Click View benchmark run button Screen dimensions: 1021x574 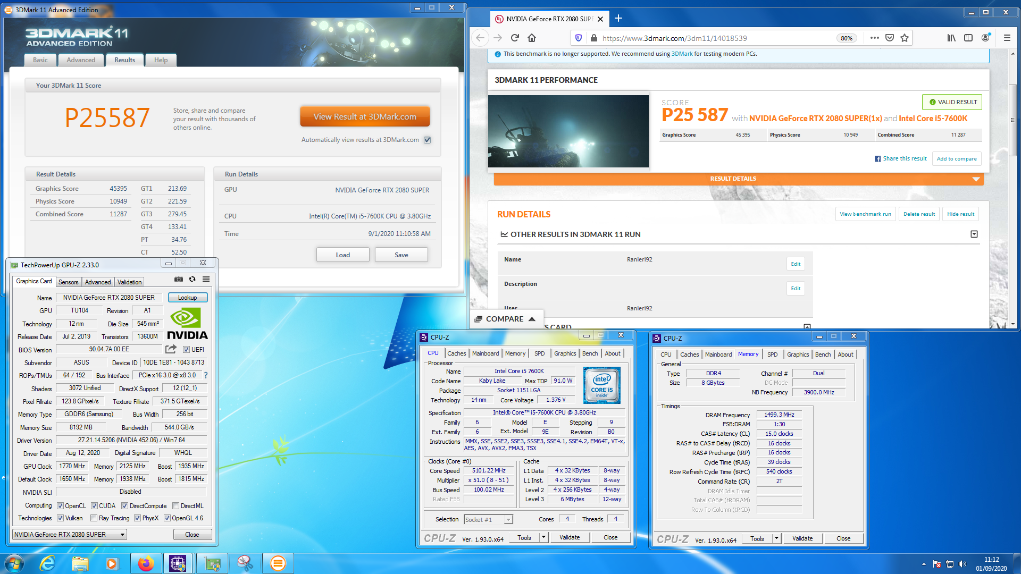865,214
